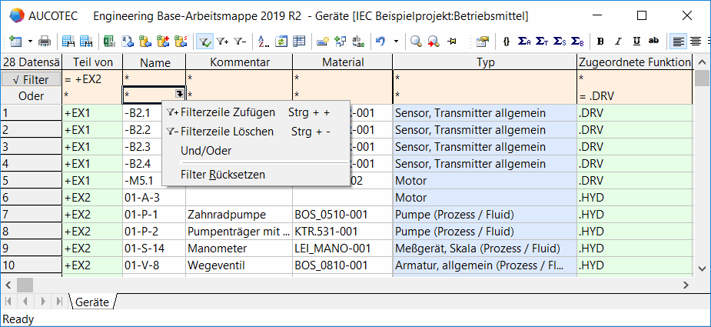The height and width of the screenshot is (327, 711).
Task: Select 'Filter Rücksetzen' menu entry
Action: click(x=222, y=175)
